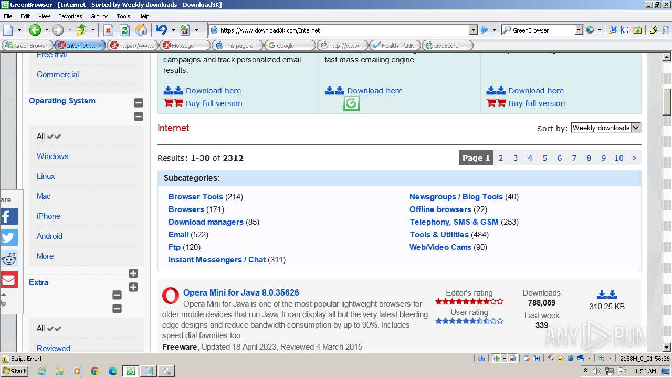
Task: Stop page loading with the red X icon
Action: (108, 30)
